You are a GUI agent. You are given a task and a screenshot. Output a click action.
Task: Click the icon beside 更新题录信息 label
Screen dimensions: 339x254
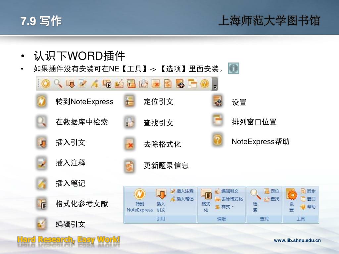pos(129,166)
